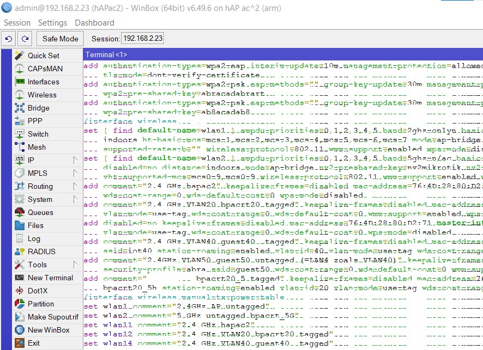Click terminal line 'set wlan14 comment="2.4 GHz VLAN40 guest40 tagged"'

pos(208,343)
